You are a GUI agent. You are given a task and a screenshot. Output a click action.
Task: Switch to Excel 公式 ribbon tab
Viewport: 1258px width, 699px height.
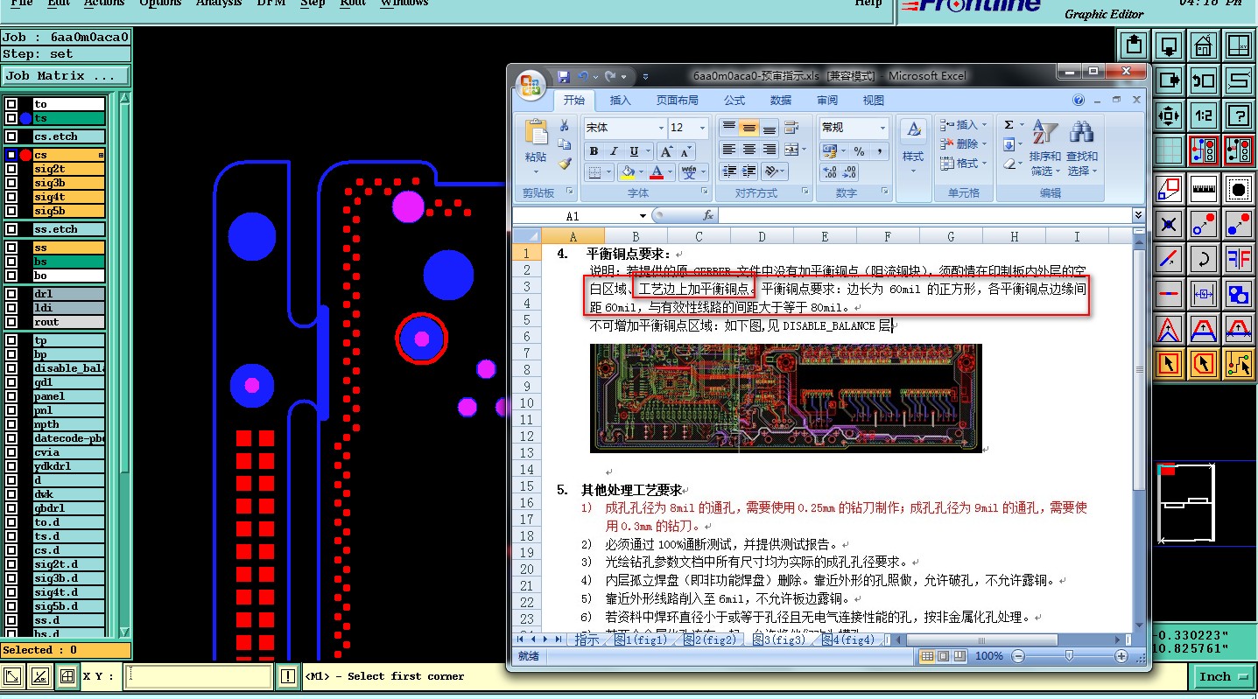coord(734,101)
